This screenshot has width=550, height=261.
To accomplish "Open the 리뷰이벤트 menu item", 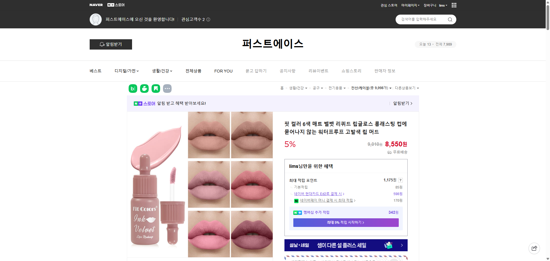I will point(318,71).
